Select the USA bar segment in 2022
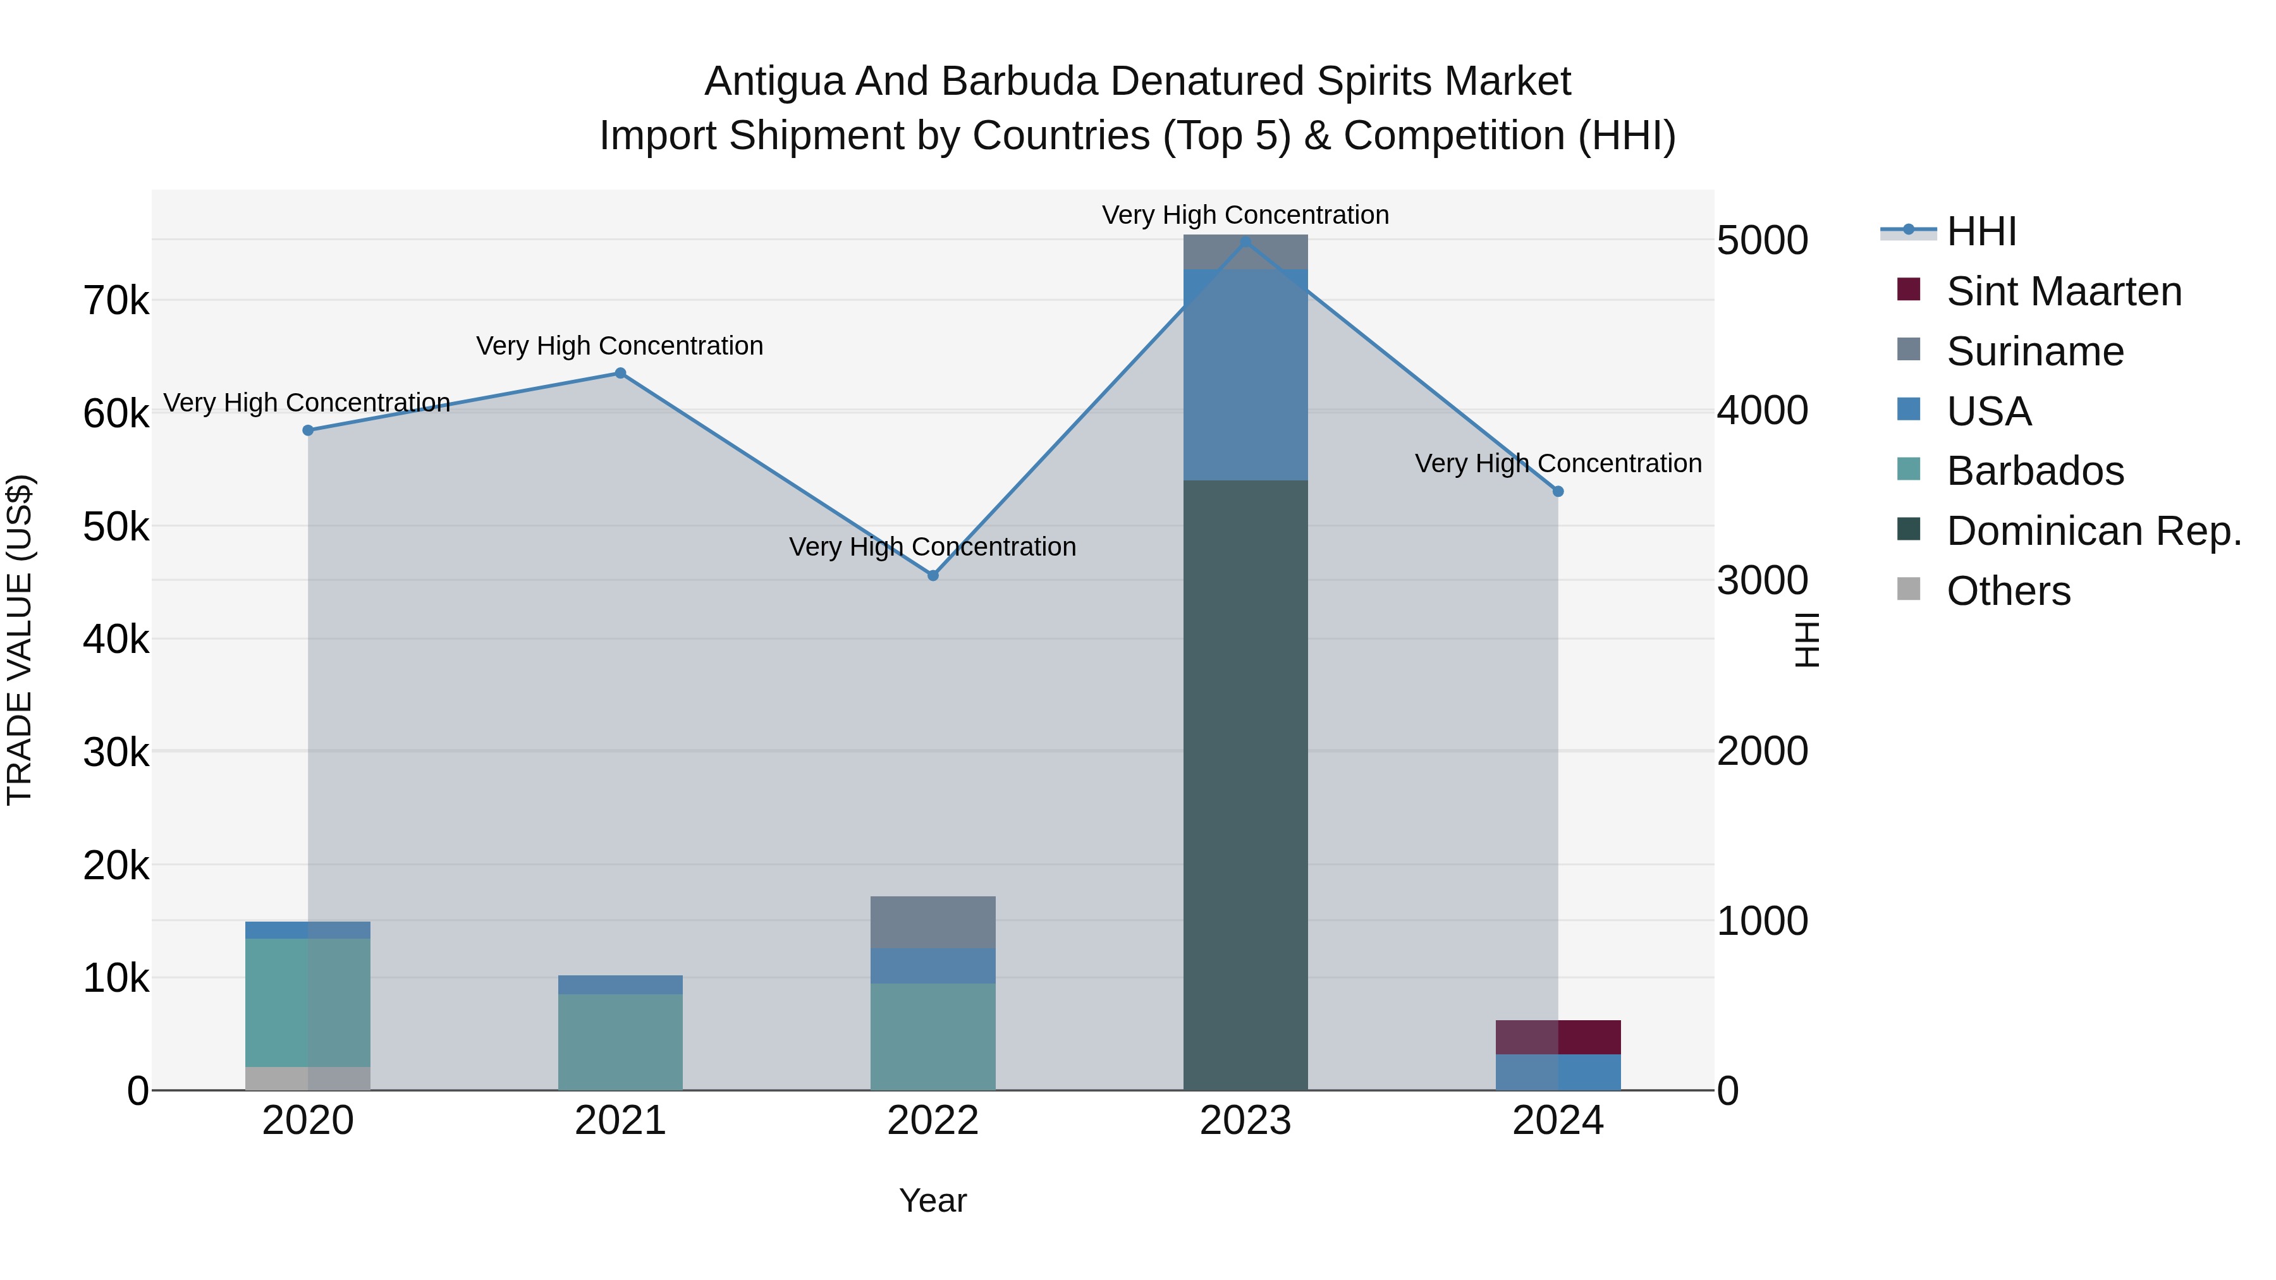2276x1280 pixels. pyautogui.click(x=933, y=966)
